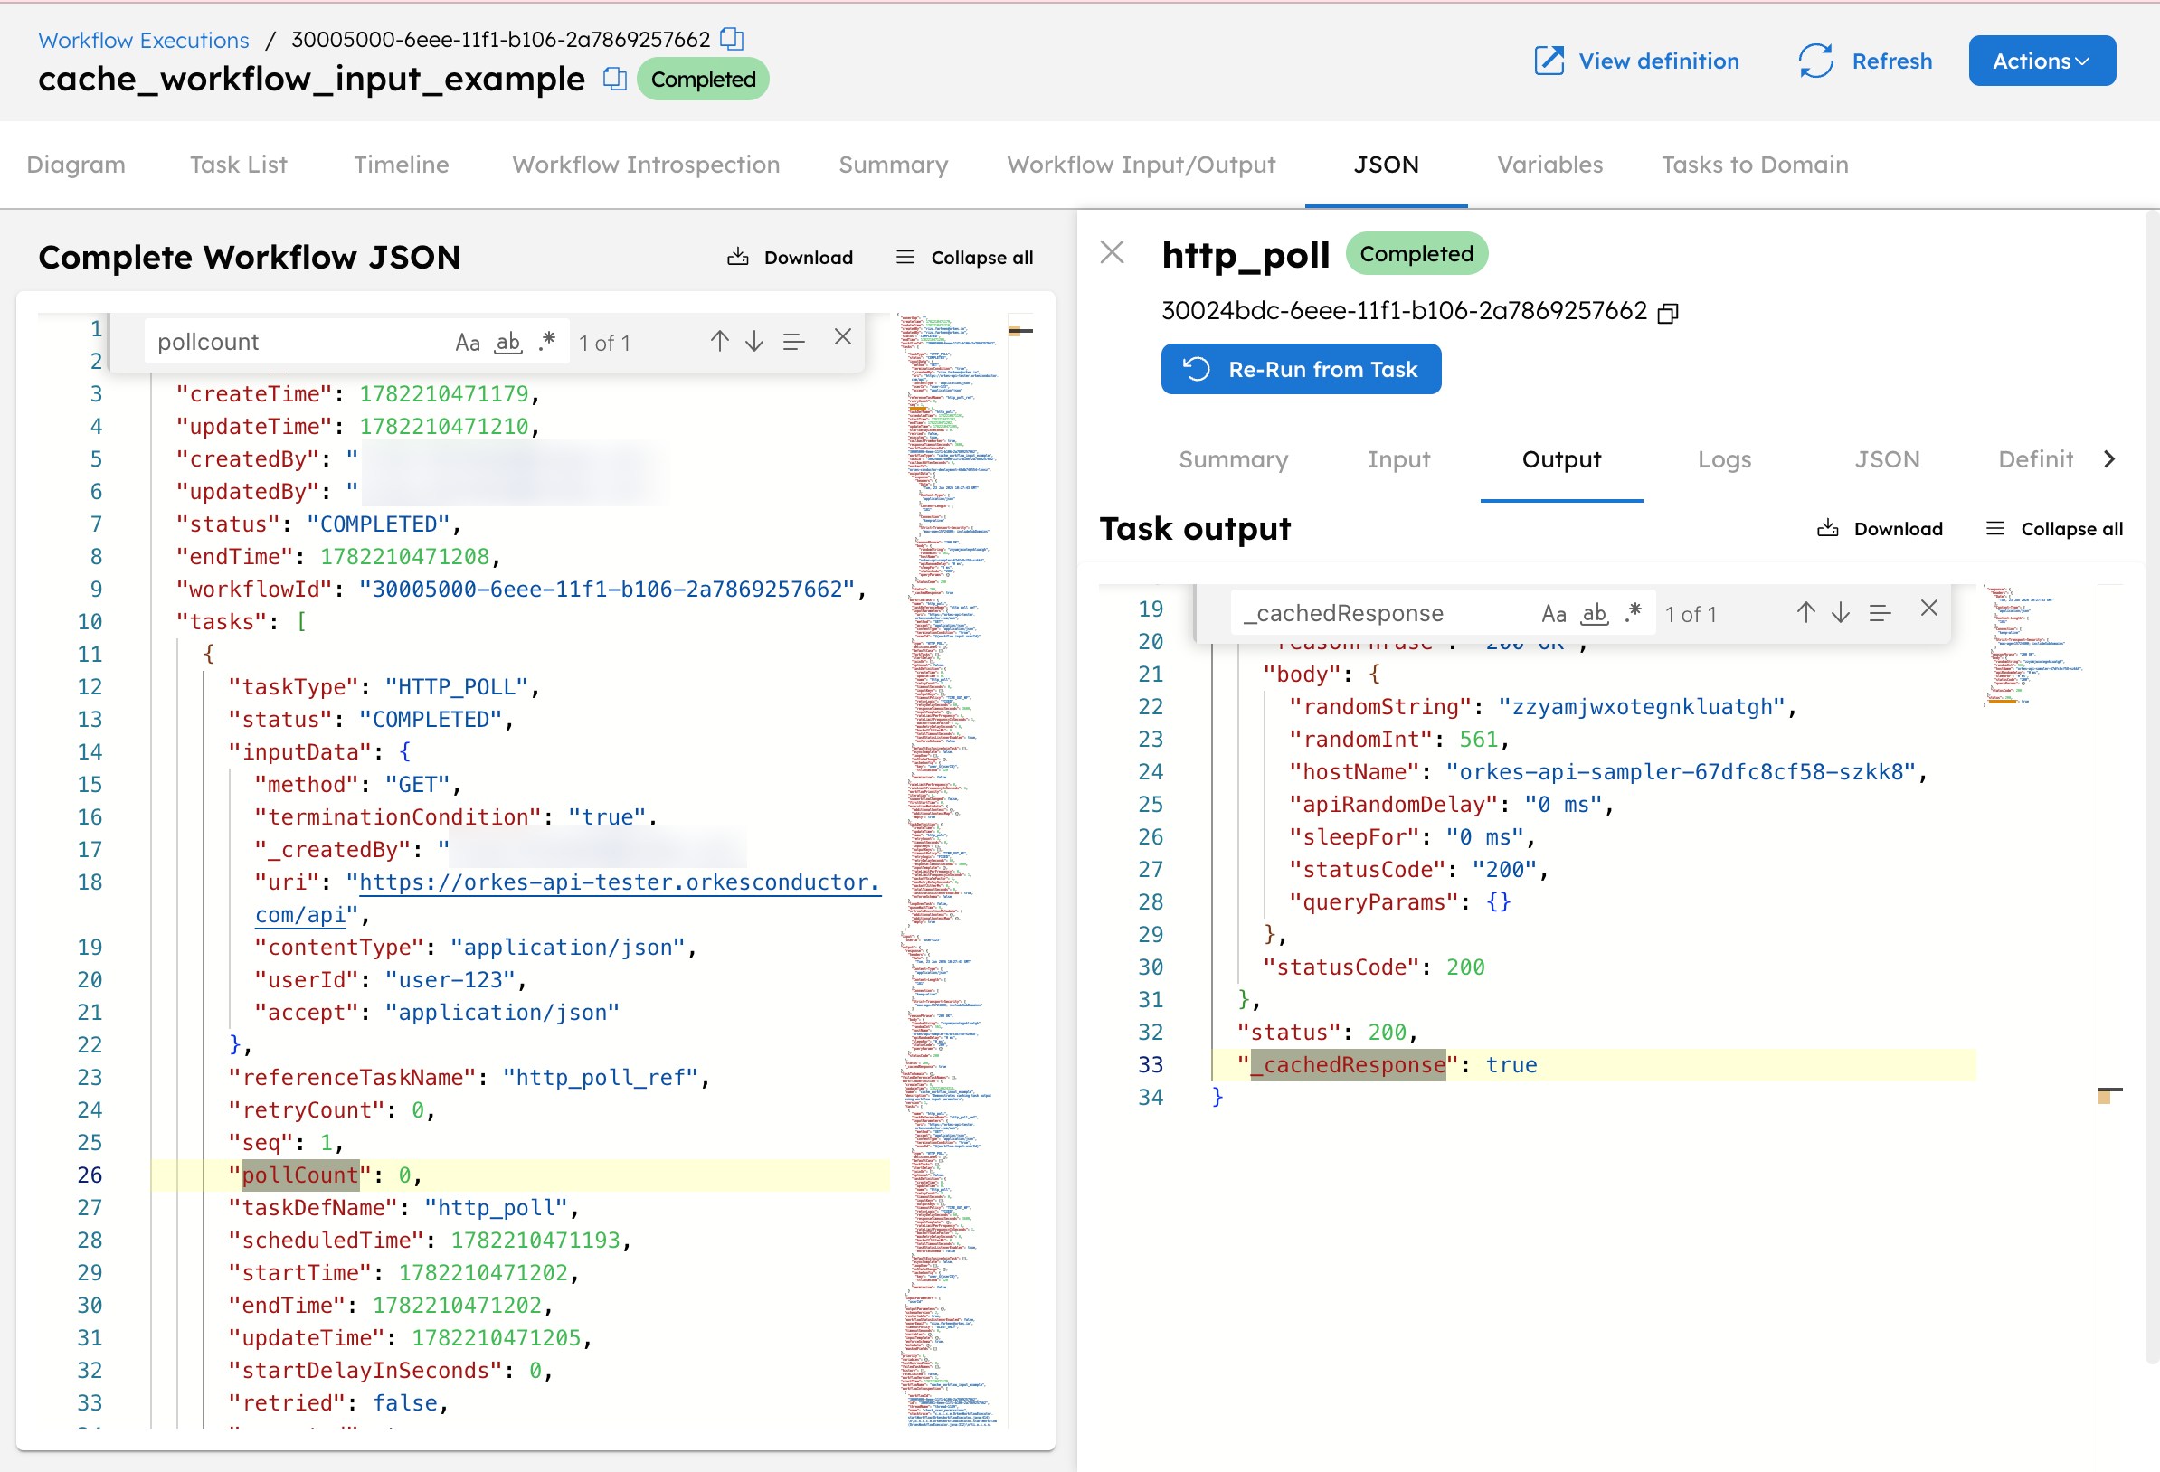Viewport: 2160px width, 1472px height.
Task: Download the Complete Workflow JSON
Action: [790, 258]
